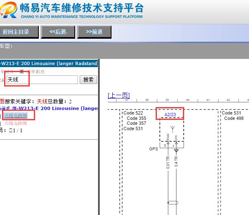
Task: Open the highlighted 天线电路图 search result
Action: (x=16, y=116)
